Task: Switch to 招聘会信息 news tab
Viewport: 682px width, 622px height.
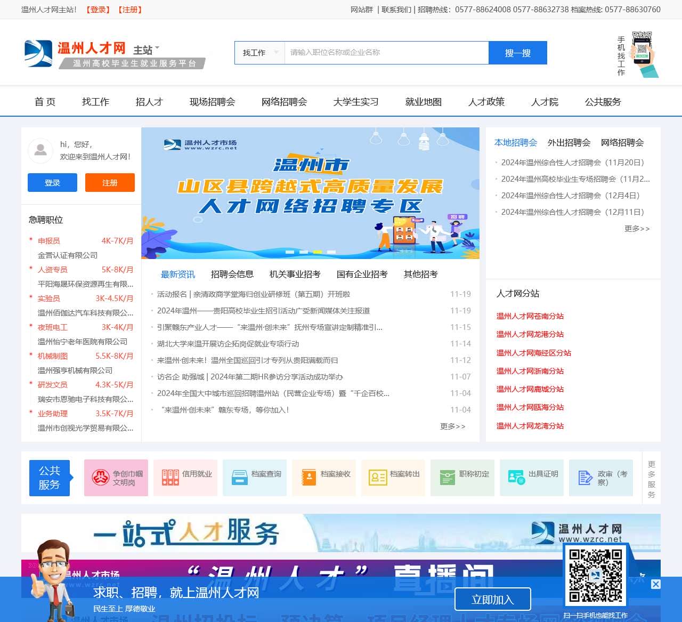Action: pyautogui.click(x=232, y=274)
